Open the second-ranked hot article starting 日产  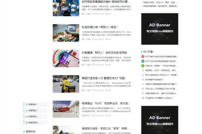pos(161,61)
